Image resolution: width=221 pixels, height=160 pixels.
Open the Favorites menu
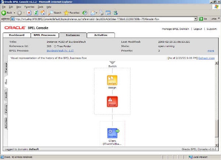click(29, 7)
